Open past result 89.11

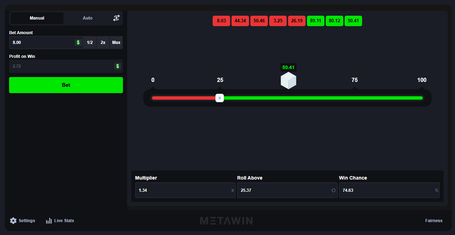[x=316, y=21]
